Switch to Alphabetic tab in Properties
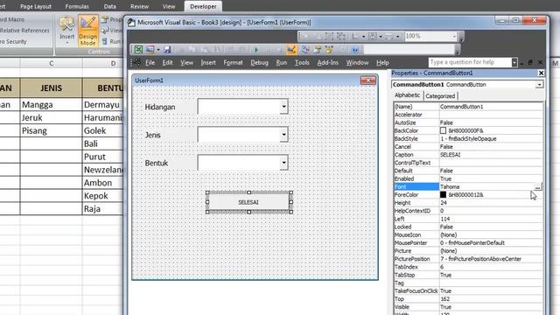The image size is (560, 315). 408,95
